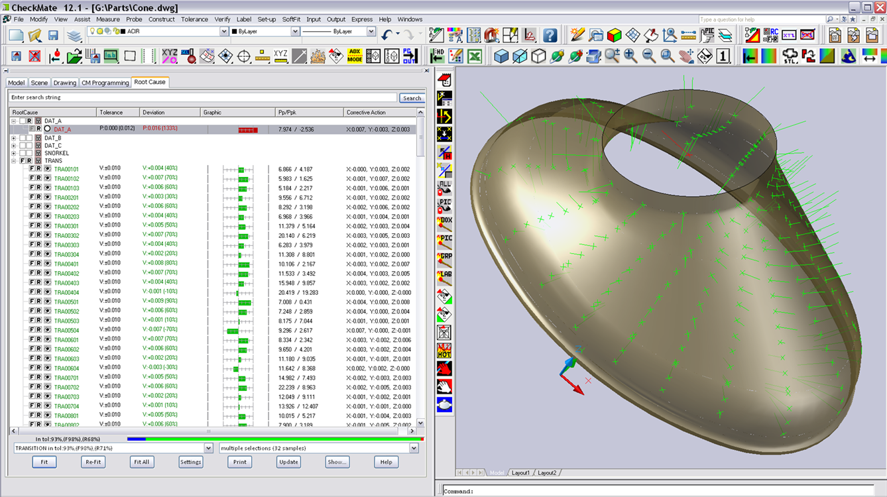The image size is (887, 497).
Task: Click the blue question mark help icon
Action: [550, 35]
